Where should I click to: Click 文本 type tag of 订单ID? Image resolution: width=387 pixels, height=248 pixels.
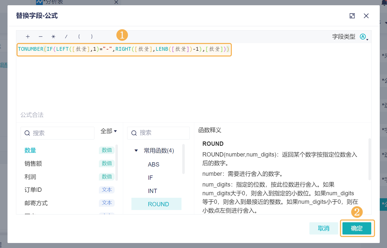click(107, 190)
